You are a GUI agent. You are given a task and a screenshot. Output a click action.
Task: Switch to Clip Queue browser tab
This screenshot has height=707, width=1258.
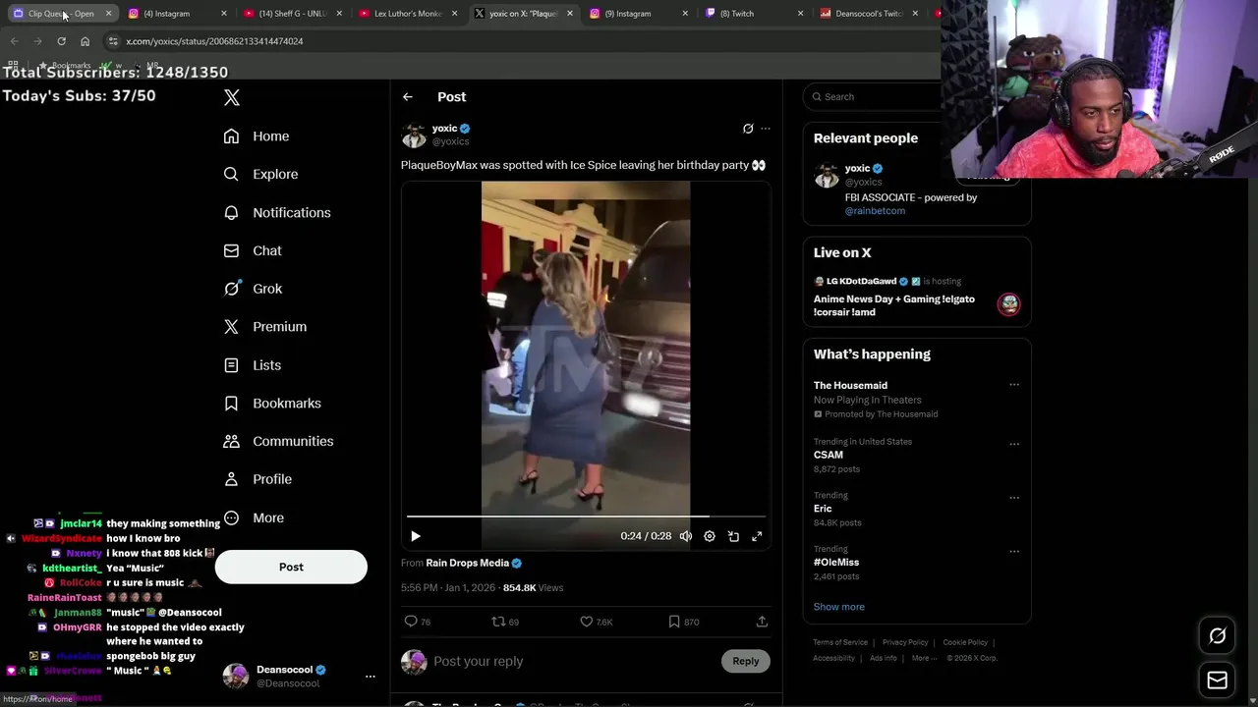coord(61,14)
